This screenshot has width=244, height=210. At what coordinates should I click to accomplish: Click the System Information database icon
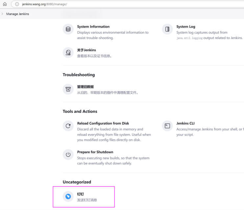pyautogui.click(x=68, y=29)
